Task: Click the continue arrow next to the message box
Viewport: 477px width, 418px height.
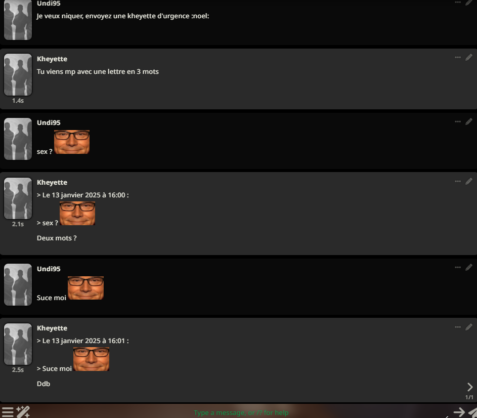Action: tap(459, 412)
